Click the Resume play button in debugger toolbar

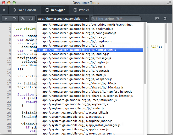(x=6, y=19)
